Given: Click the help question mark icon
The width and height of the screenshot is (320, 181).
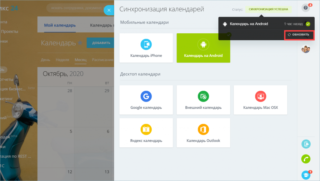Looking at the screenshot, I should 305,7.
